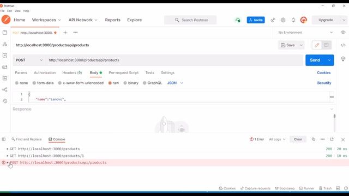Screen dimensions: 349x196
Task: Open the No Environment selector
Action: [305, 33]
